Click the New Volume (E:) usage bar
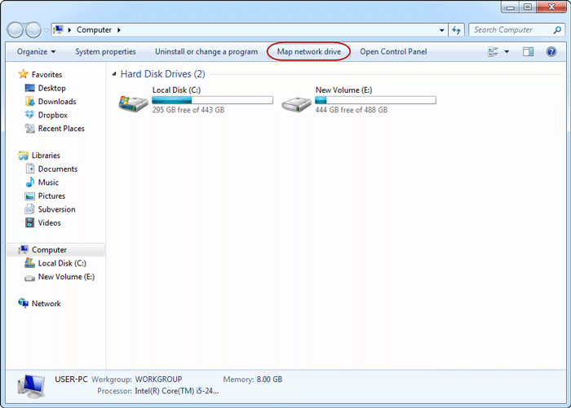Image resolution: width=571 pixels, height=408 pixels. [375, 100]
